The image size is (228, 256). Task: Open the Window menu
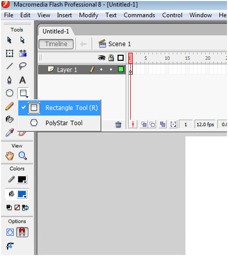tap(201, 15)
